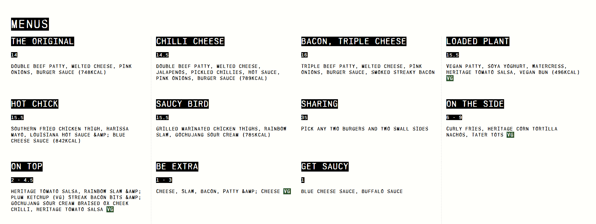The height and width of the screenshot is (224, 596).
Task: Open The Original burger heading
Action: coord(43,41)
